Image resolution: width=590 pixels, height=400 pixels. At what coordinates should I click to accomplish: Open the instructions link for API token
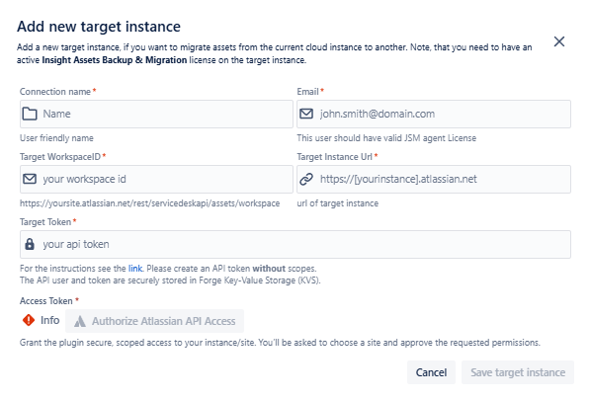coord(135,269)
